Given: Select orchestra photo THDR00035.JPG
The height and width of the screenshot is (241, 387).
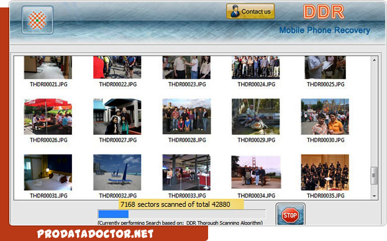Looking at the screenshot, I should coord(325,172).
